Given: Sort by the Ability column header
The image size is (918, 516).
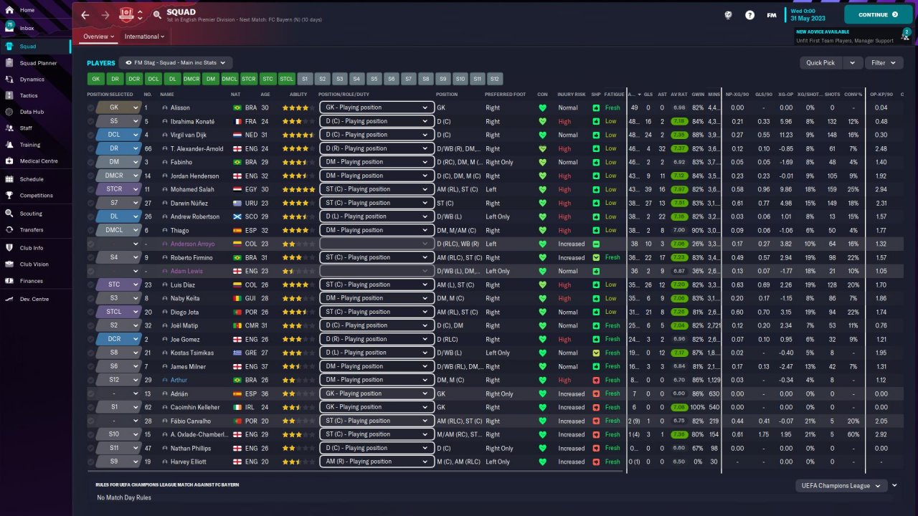Looking at the screenshot, I should tap(298, 95).
